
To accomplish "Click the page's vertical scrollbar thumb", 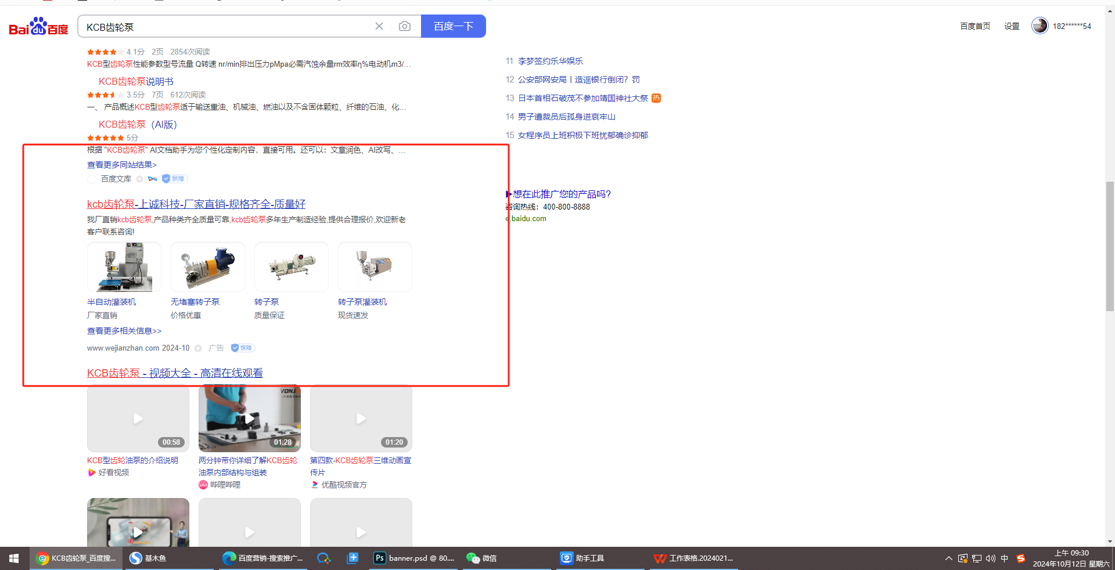I will click(x=1110, y=247).
